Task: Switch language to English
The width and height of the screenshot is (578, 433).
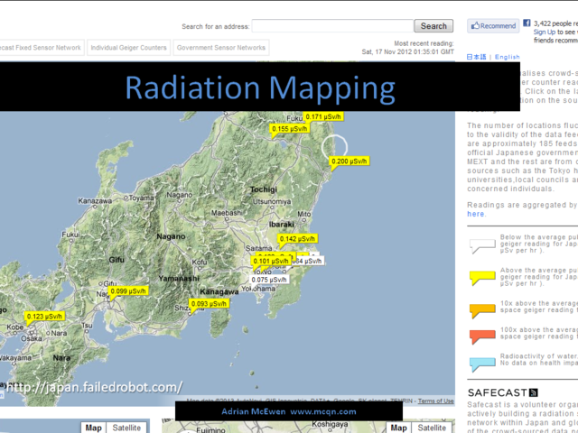Action: coord(508,57)
